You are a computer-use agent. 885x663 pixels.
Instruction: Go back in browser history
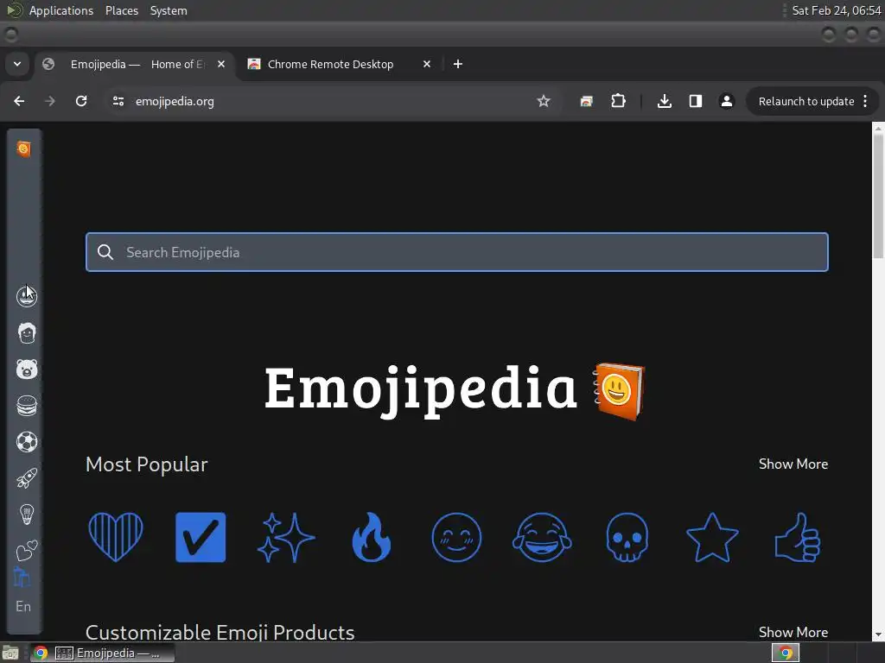(x=19, y=101)
